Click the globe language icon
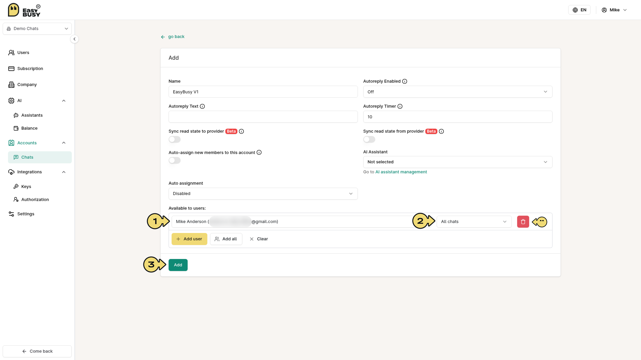641x360 pixels. coord(575,10)
